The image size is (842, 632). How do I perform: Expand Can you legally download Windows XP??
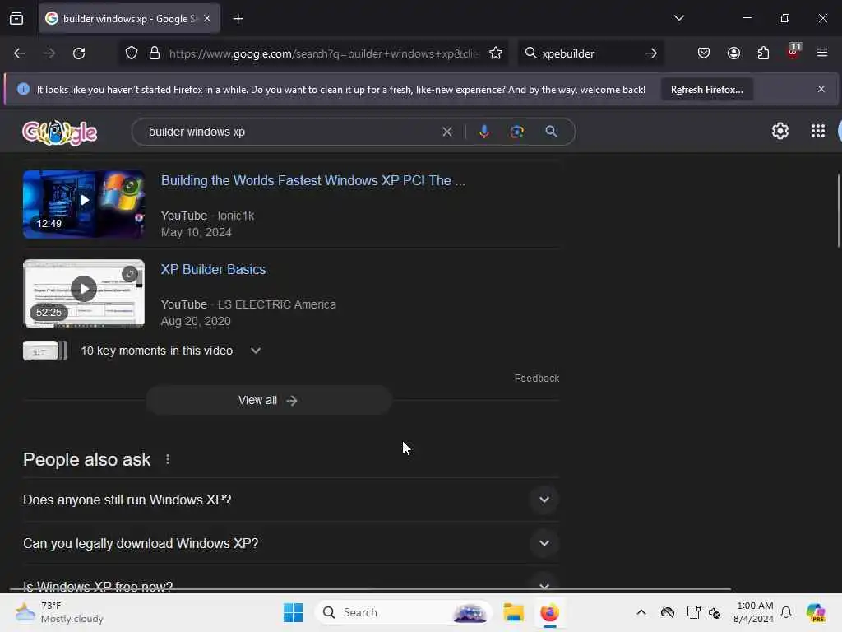291,543
